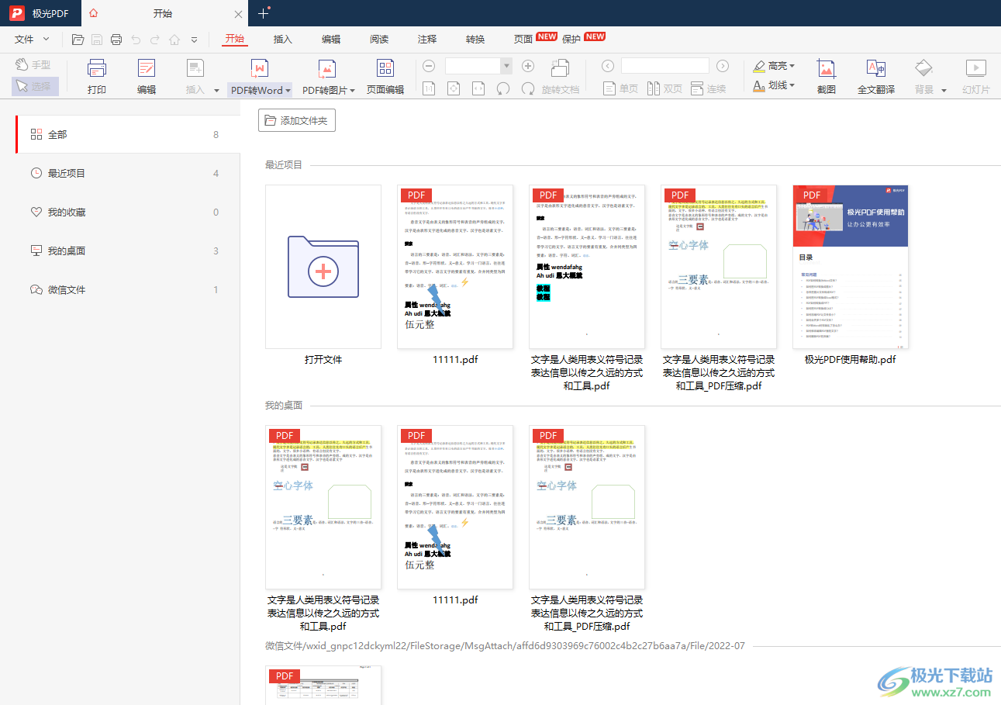
Task: Select 单页 single page view
Action: 620,88
